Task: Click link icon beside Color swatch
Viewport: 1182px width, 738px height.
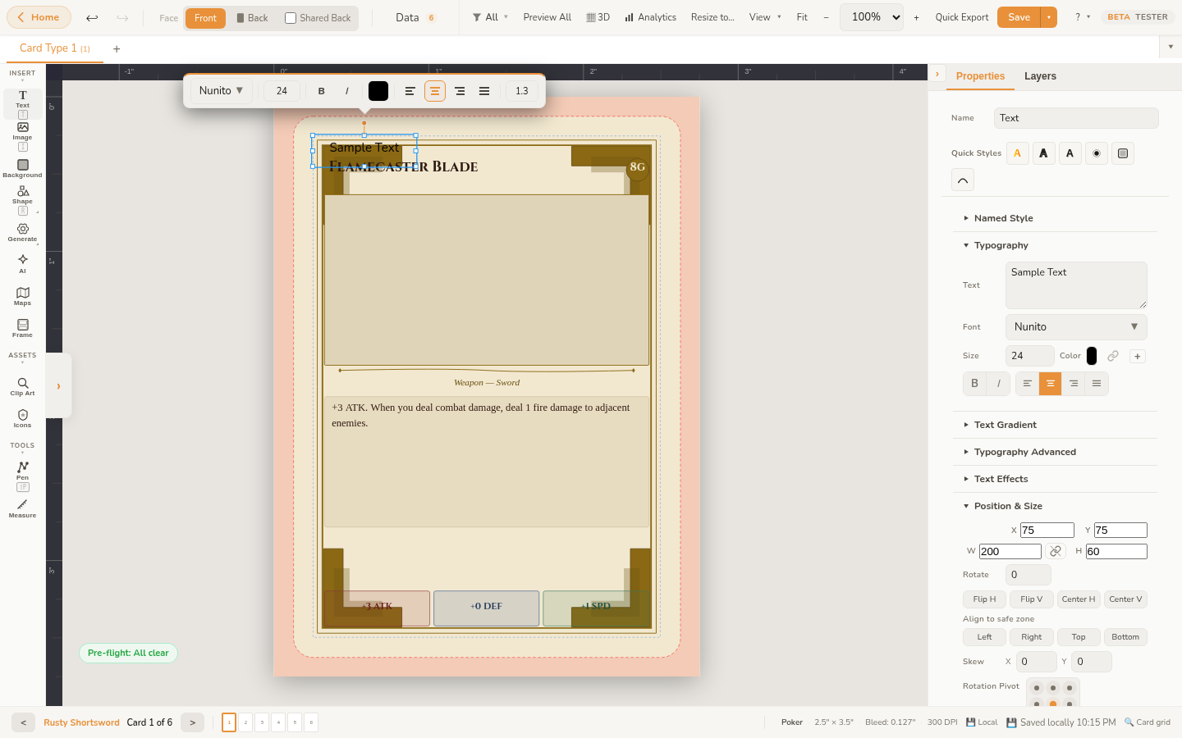Action: click(1113, 356)
